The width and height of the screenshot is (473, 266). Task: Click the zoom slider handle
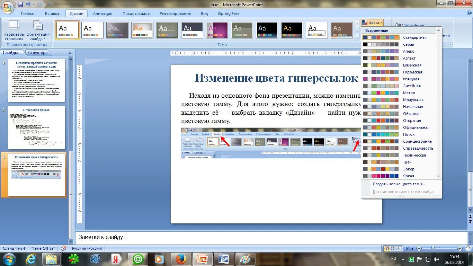(x=433, y=248)
